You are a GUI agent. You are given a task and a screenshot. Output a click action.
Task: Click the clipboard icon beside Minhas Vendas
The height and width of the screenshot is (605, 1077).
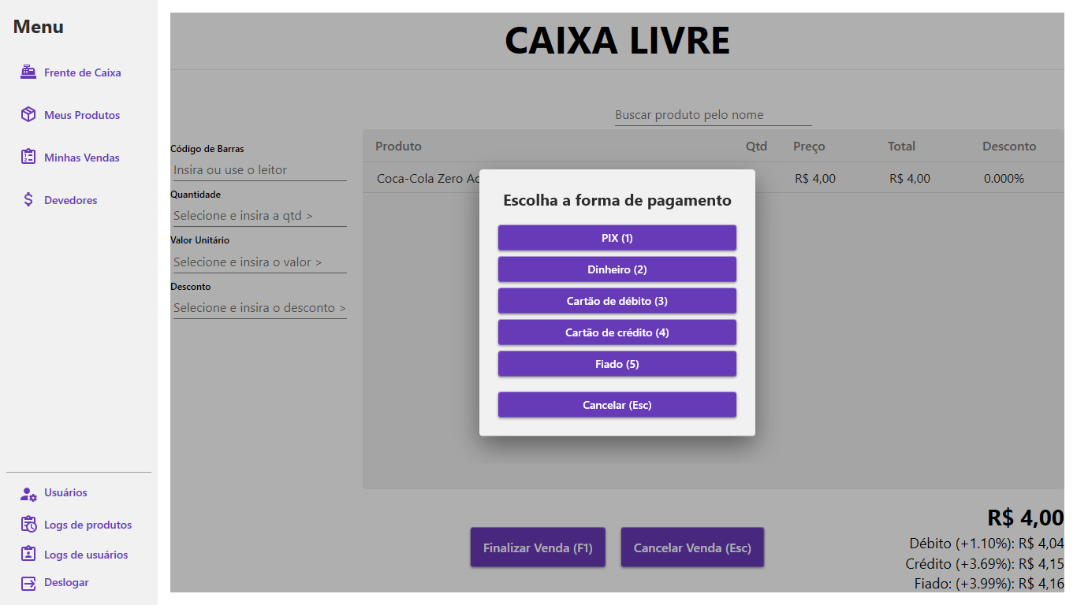tap(28, 157)
